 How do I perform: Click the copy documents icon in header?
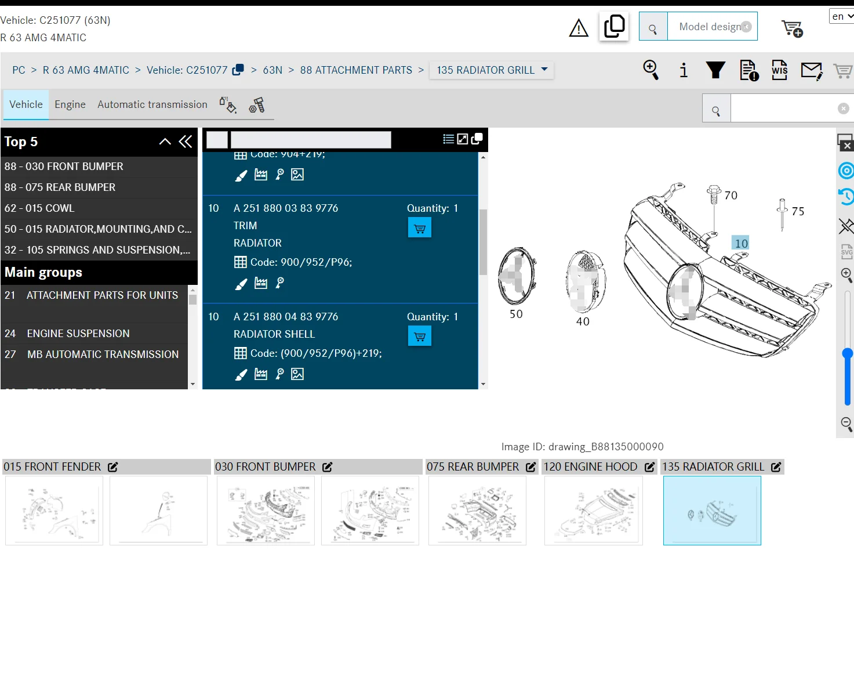coord(614,27)
